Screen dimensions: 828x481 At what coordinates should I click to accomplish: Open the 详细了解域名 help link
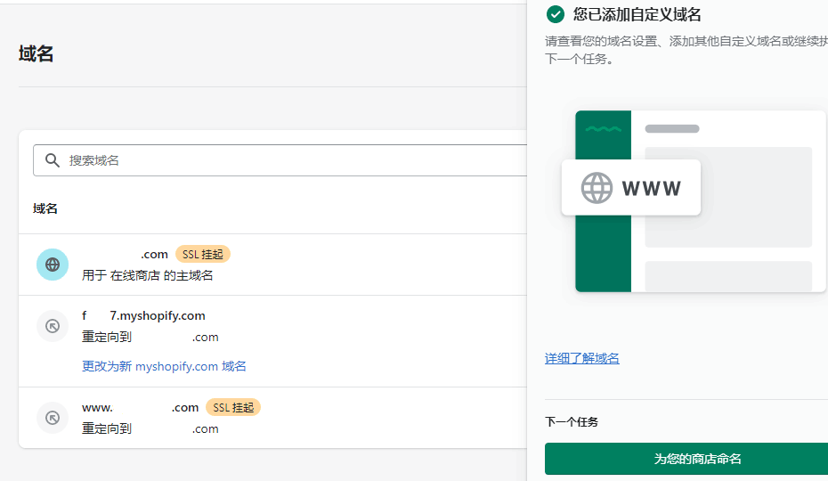582,358
